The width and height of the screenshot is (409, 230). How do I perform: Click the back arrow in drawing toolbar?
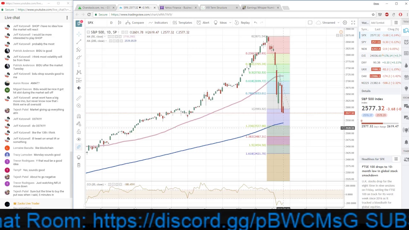(79, 88)
